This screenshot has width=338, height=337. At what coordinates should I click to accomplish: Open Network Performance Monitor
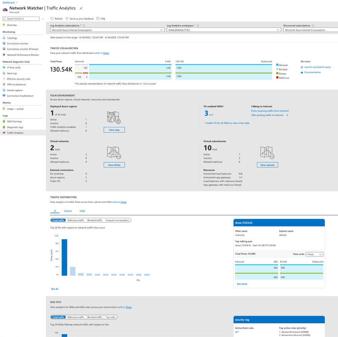23,55
